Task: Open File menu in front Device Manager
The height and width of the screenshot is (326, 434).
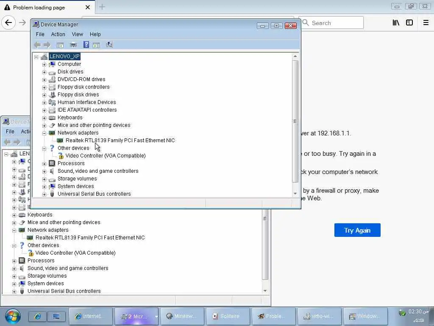Action: pyautogui.click(x=40, y=34)
